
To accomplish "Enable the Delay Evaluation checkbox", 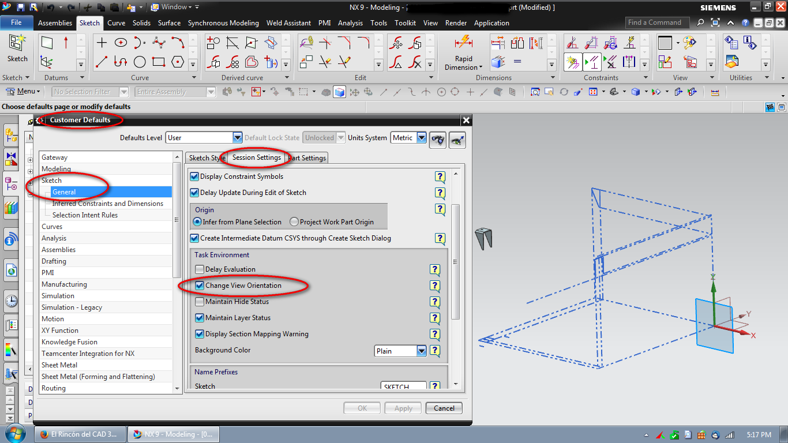I will pos(200,269).
